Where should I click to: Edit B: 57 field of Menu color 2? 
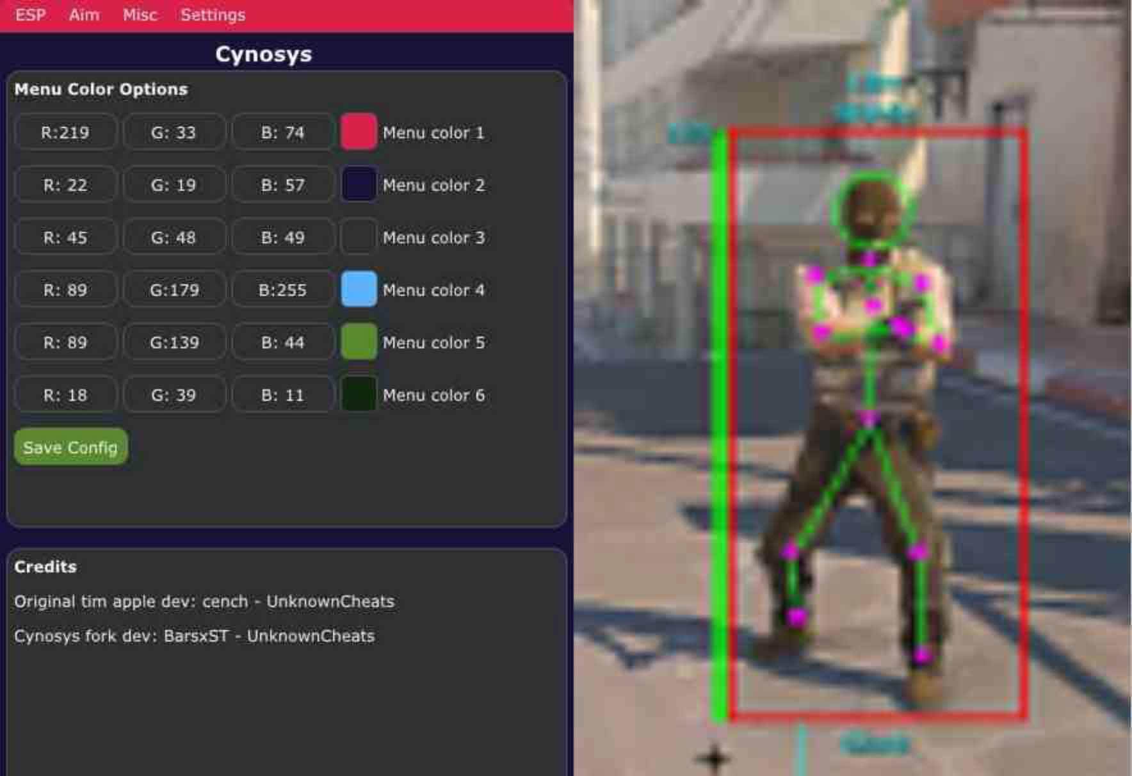[x=282, y=185]
